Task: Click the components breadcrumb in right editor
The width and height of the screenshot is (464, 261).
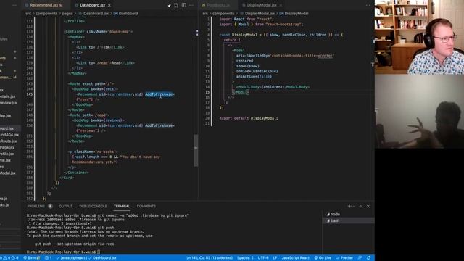Action: [x=223, y=14]
